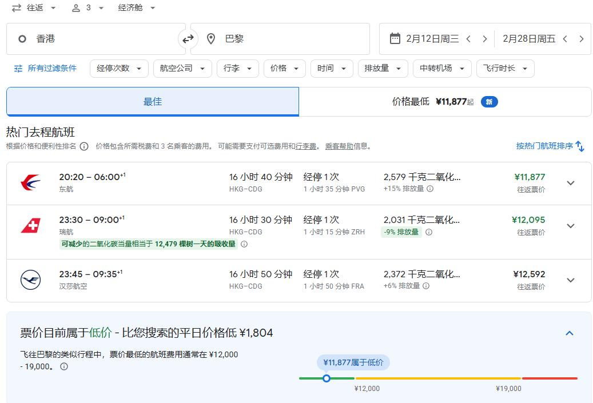Select the Best flights tab
The image size is (593, 403).
click(153, 102)
